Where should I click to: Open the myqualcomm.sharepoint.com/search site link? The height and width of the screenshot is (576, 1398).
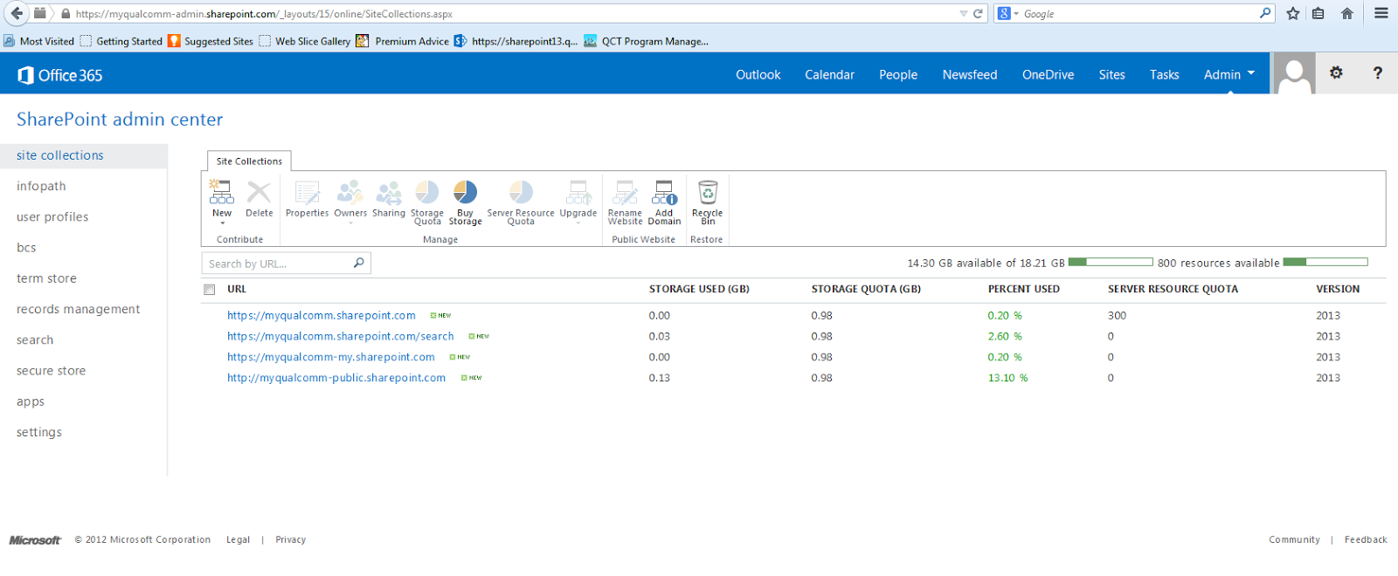coord(341,337)
